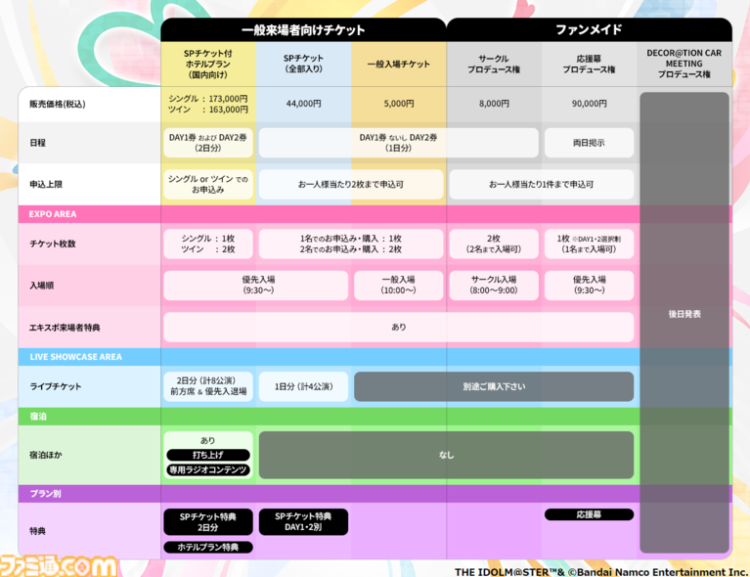750x577 pixels.
Task: Select the ファンメイド header tab
Action: pyautogui.click(x=589, y=29)
